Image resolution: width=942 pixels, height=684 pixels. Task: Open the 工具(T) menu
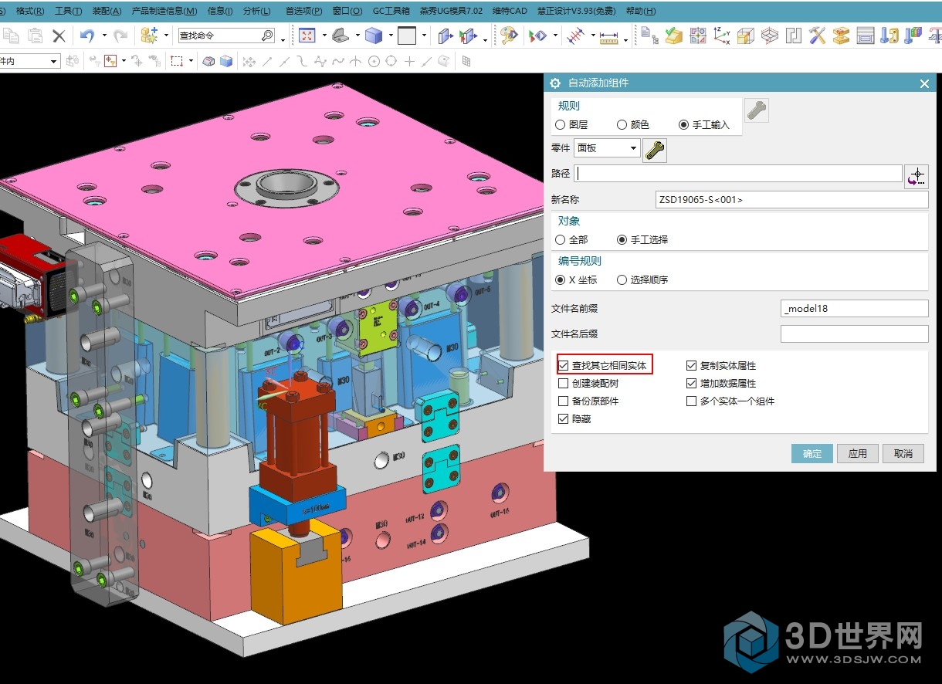[x=69, y=11]
